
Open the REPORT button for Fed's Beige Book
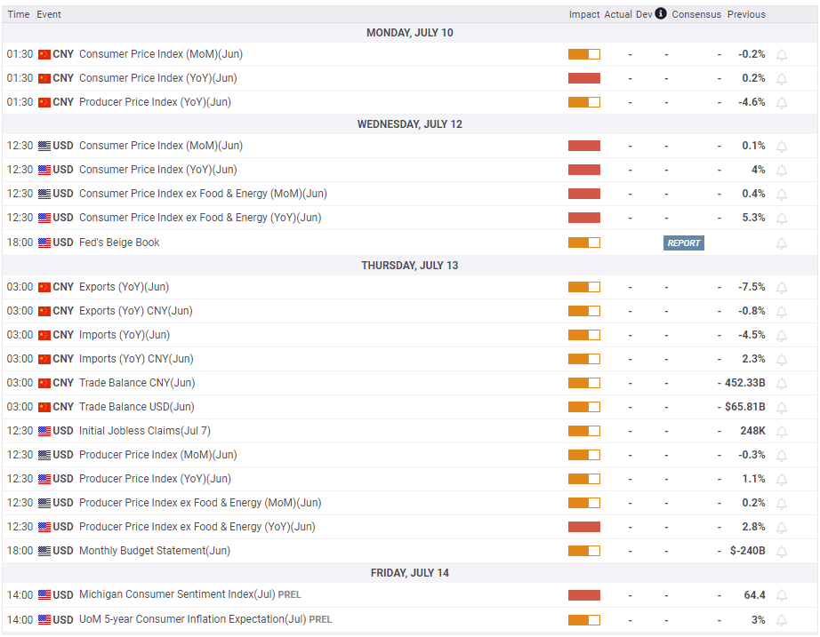[683, 243]
